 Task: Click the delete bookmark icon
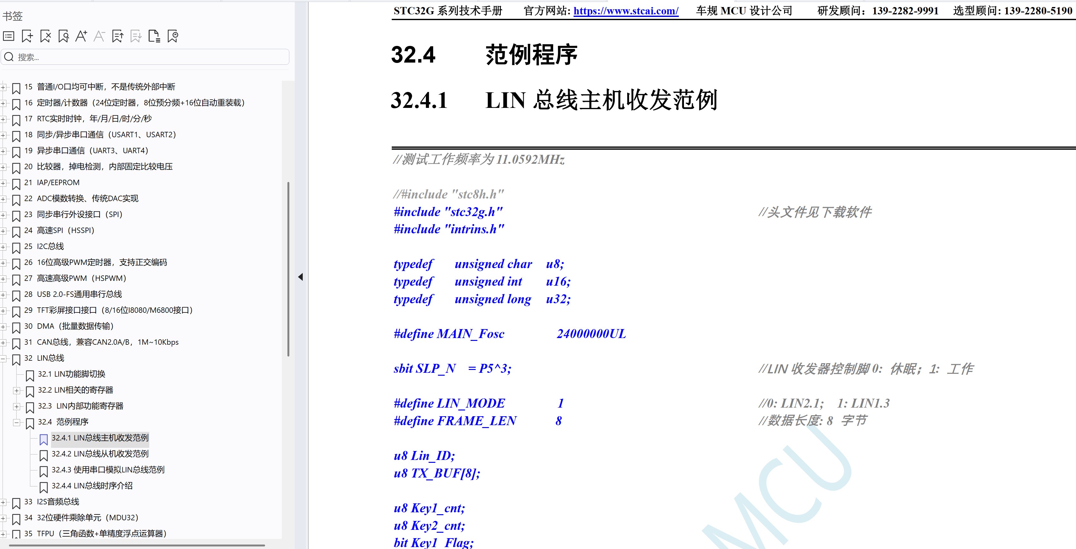pos(45,36)
